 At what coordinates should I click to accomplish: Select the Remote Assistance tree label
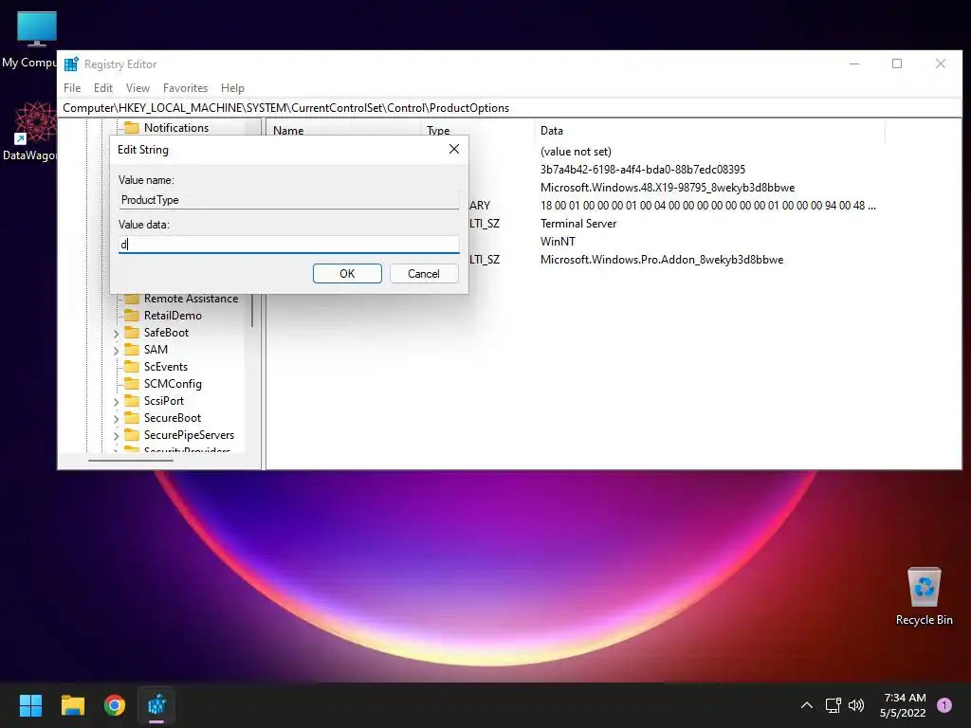[191, 299]
